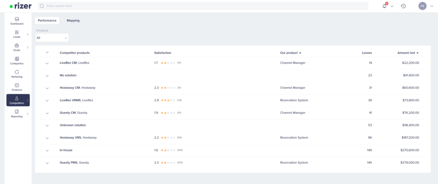Open the history clock icon
This screenshot has height=184, width=438.
403,6
